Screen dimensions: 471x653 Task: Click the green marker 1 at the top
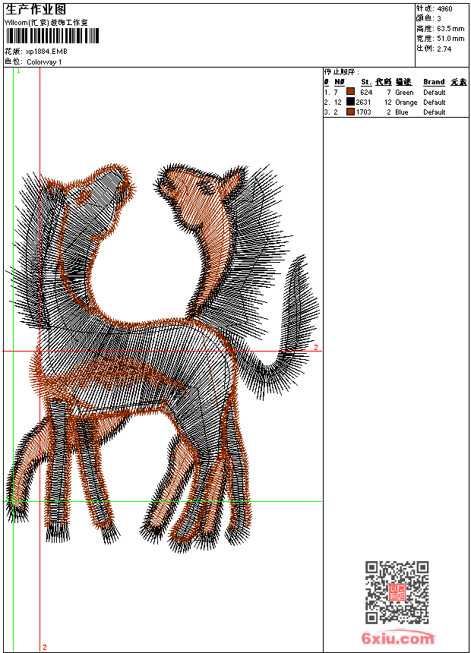(x=18, y=71)
